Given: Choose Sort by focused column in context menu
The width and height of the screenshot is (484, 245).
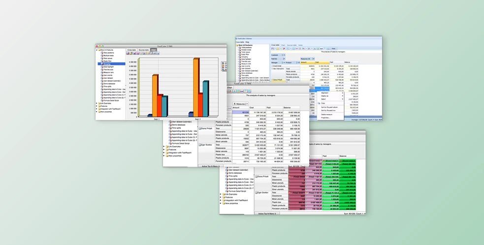Looking at the screenshot, I should (330, 107).
